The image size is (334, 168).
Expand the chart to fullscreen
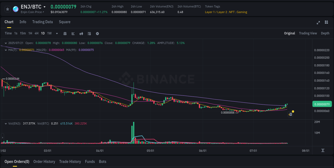click(318, 22)
